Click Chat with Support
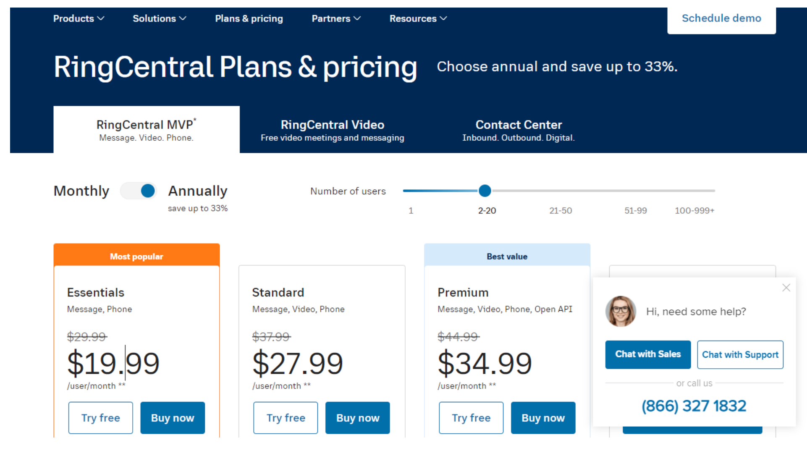Screen dimensions: 807x451 tap(740, 354)
